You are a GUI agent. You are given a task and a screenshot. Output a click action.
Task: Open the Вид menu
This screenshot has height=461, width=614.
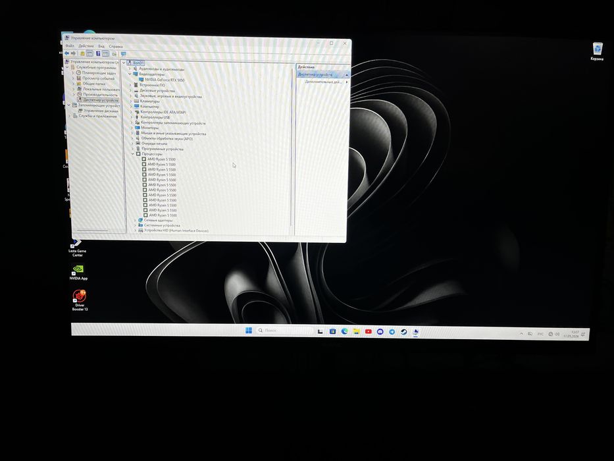point(101,46)
